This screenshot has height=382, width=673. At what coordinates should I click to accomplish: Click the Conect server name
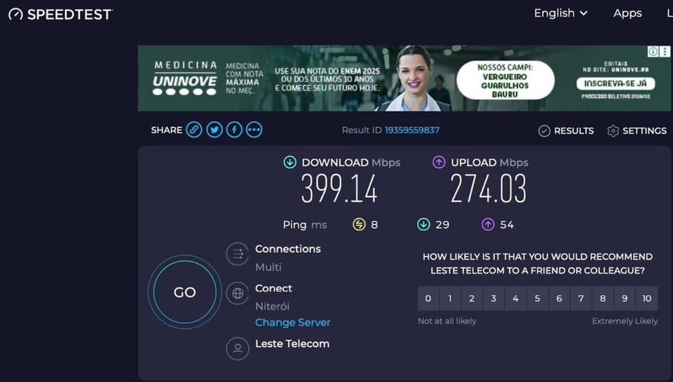click(273, 288)
